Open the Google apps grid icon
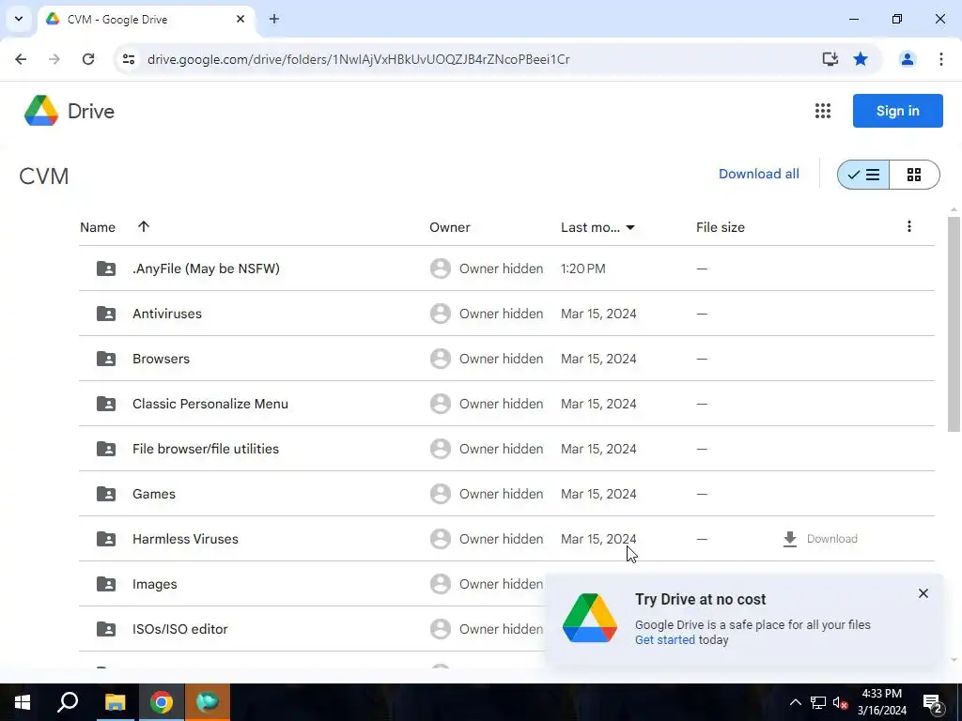Image resolution: width=962 pixels, height=721 pixels. 823,111
